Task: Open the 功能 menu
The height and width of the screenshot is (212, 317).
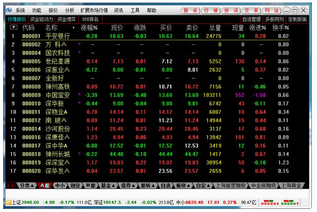Action: pyautogui.click(x=37, y=10)
